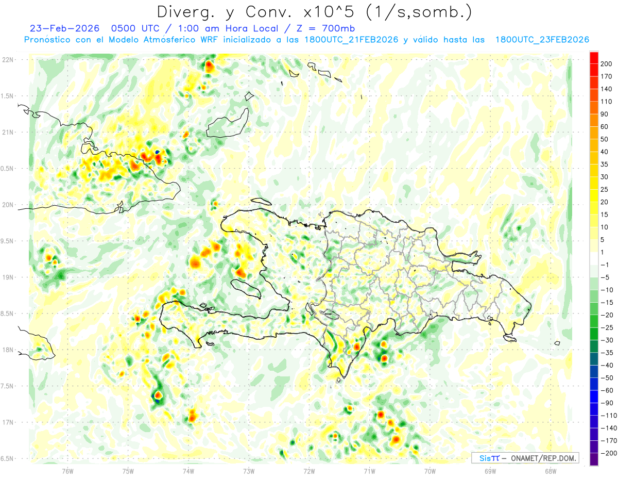Click the '68W' longitude label
This screenshot has height=478, width=618.
551,471
